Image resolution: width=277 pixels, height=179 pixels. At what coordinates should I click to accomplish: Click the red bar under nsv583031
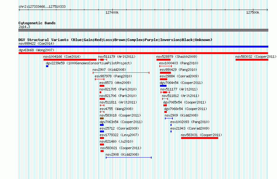(x=200, y=138)
